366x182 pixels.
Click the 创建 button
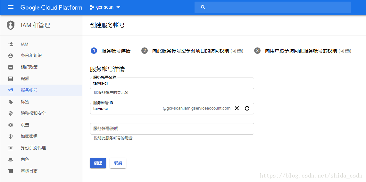(x=98, y=163)
